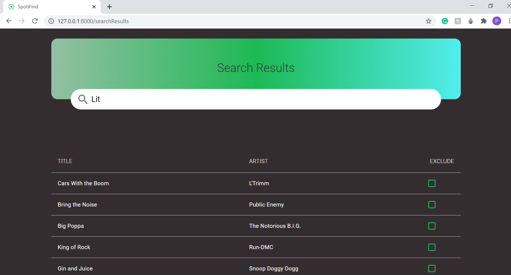Click artist name L'Trimm
Screen dimensions: 511x275
tap(259, 183)
